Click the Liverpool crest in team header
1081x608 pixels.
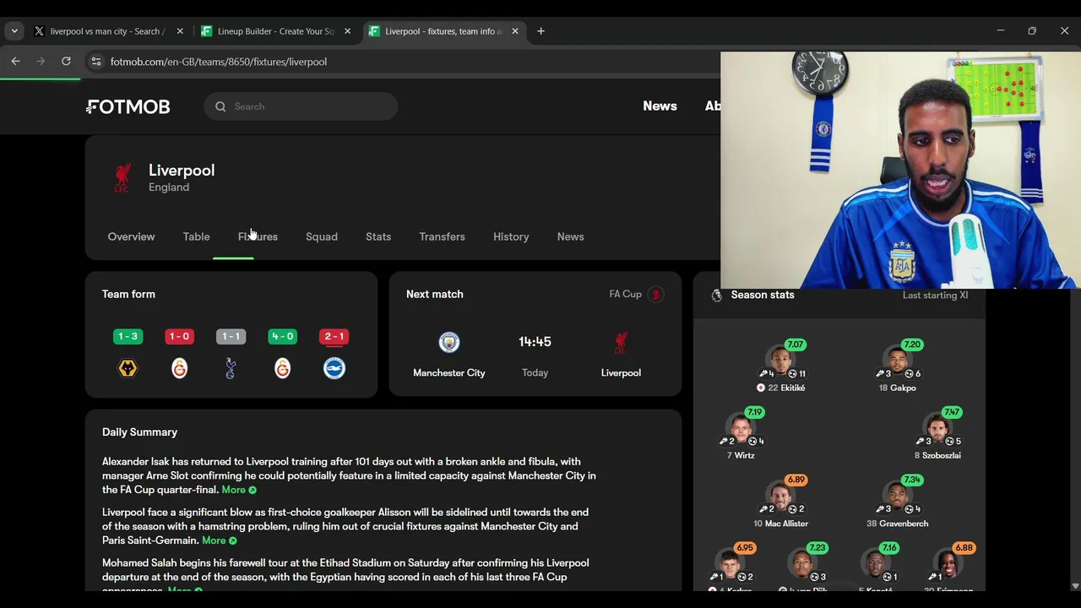tap(122, 178)
